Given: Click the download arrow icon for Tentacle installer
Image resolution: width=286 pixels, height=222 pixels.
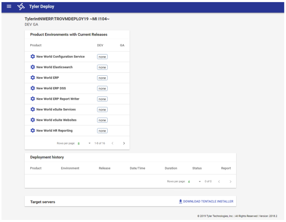Looking at the screenshot, I should click(180, 202).
